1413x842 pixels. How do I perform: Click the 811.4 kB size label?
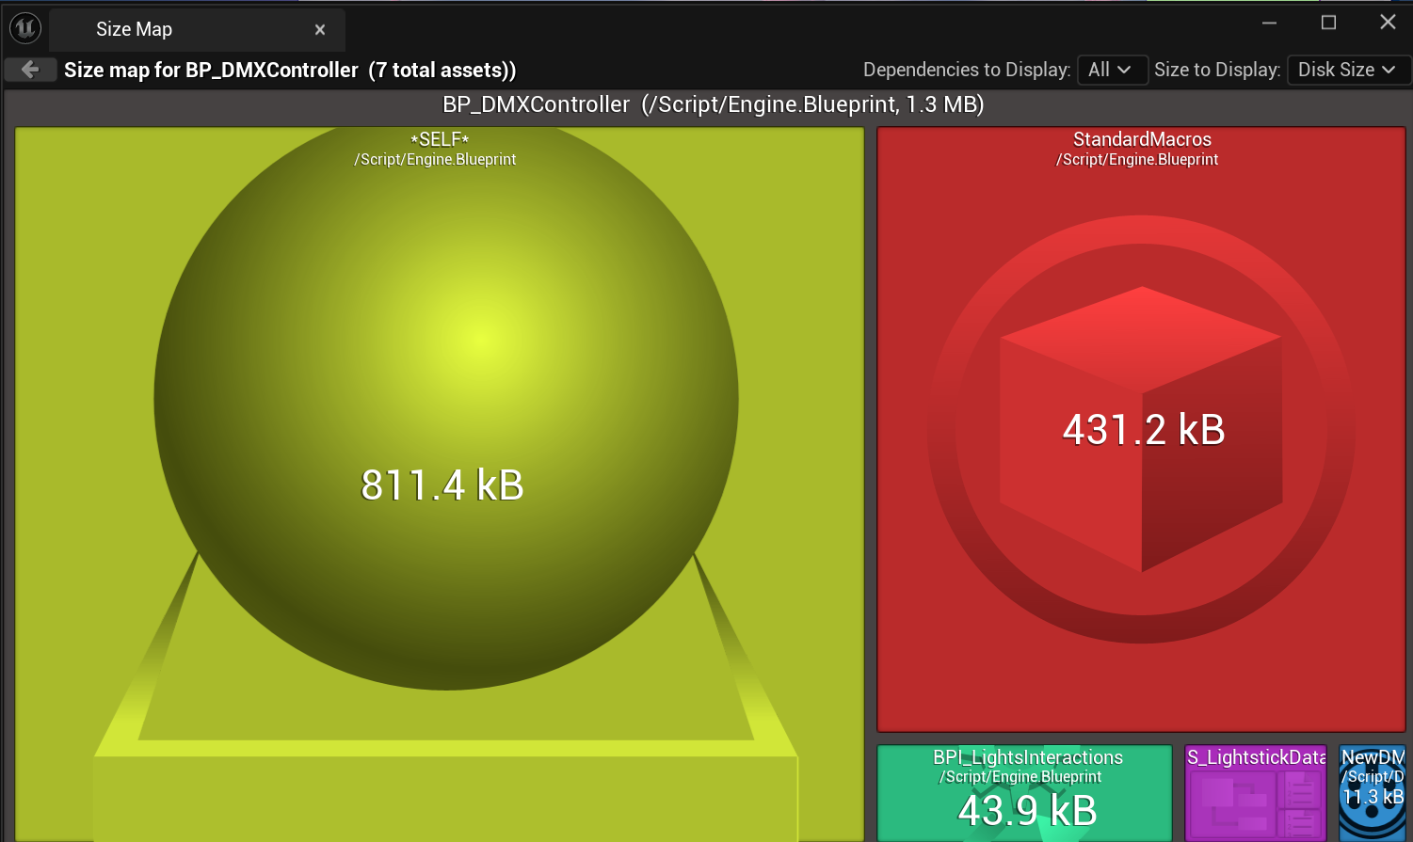(442, 485)
